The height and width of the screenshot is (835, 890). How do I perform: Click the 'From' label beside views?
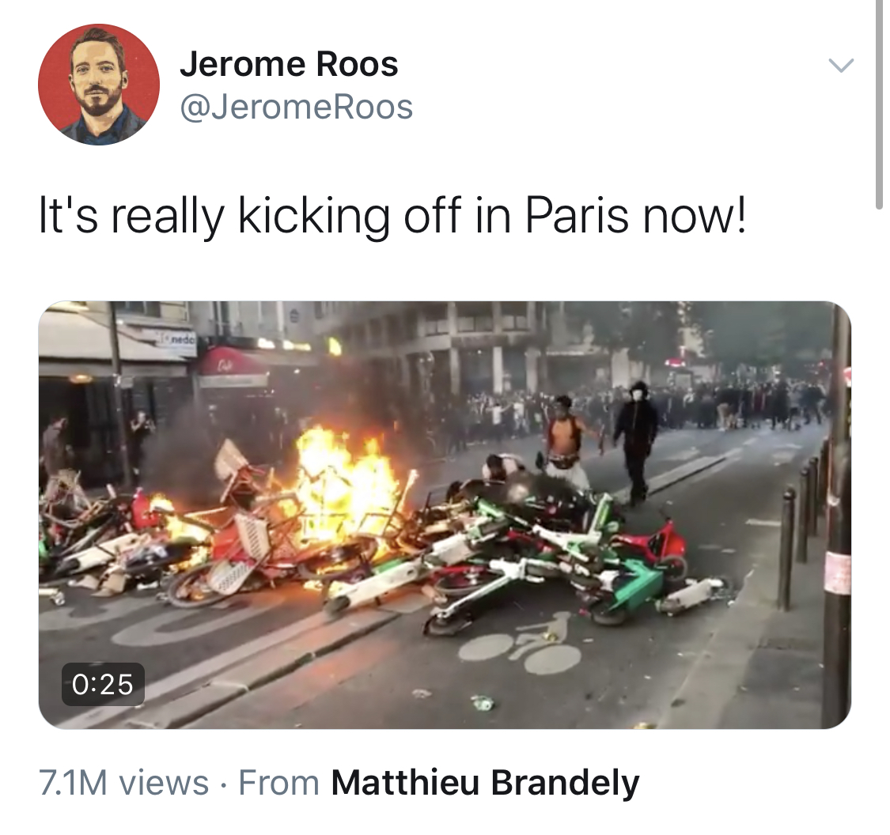[278, 783]
